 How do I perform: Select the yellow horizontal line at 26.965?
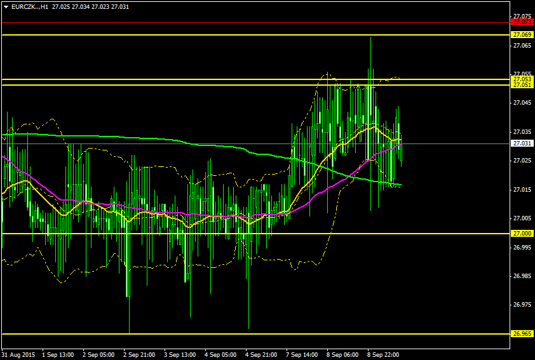point(256,334)
